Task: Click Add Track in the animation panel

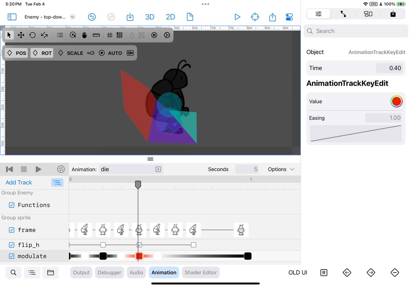Action: (18, 183)
